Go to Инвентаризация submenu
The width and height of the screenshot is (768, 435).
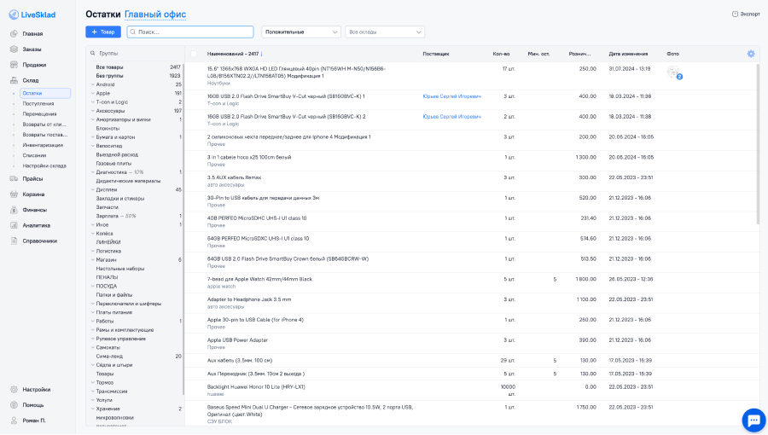[x=43, y=145]
